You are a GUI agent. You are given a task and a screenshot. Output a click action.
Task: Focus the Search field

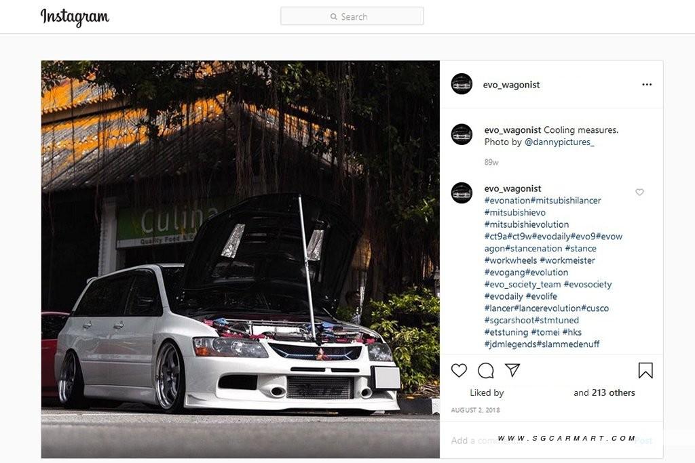click(x=352, y=16)
